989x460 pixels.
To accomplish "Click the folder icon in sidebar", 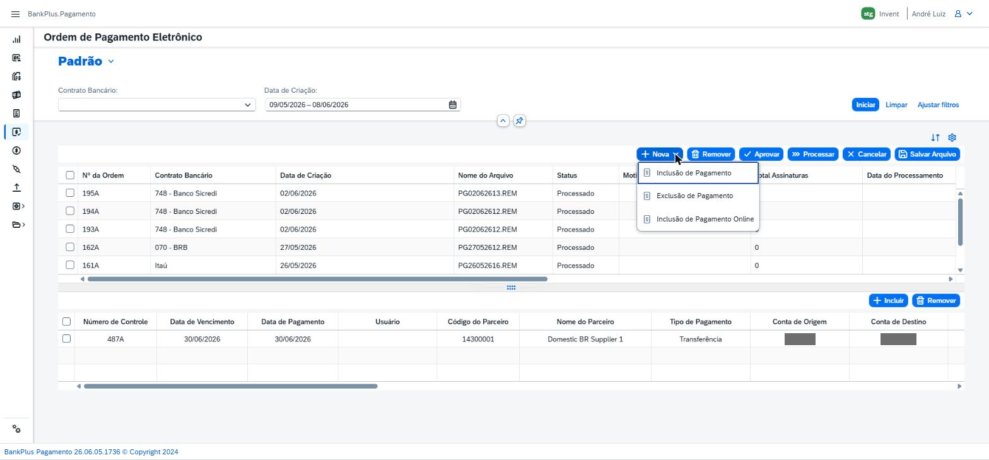I will click(16, 225).
